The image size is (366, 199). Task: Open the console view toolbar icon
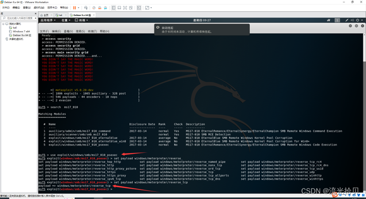point(139,8)
